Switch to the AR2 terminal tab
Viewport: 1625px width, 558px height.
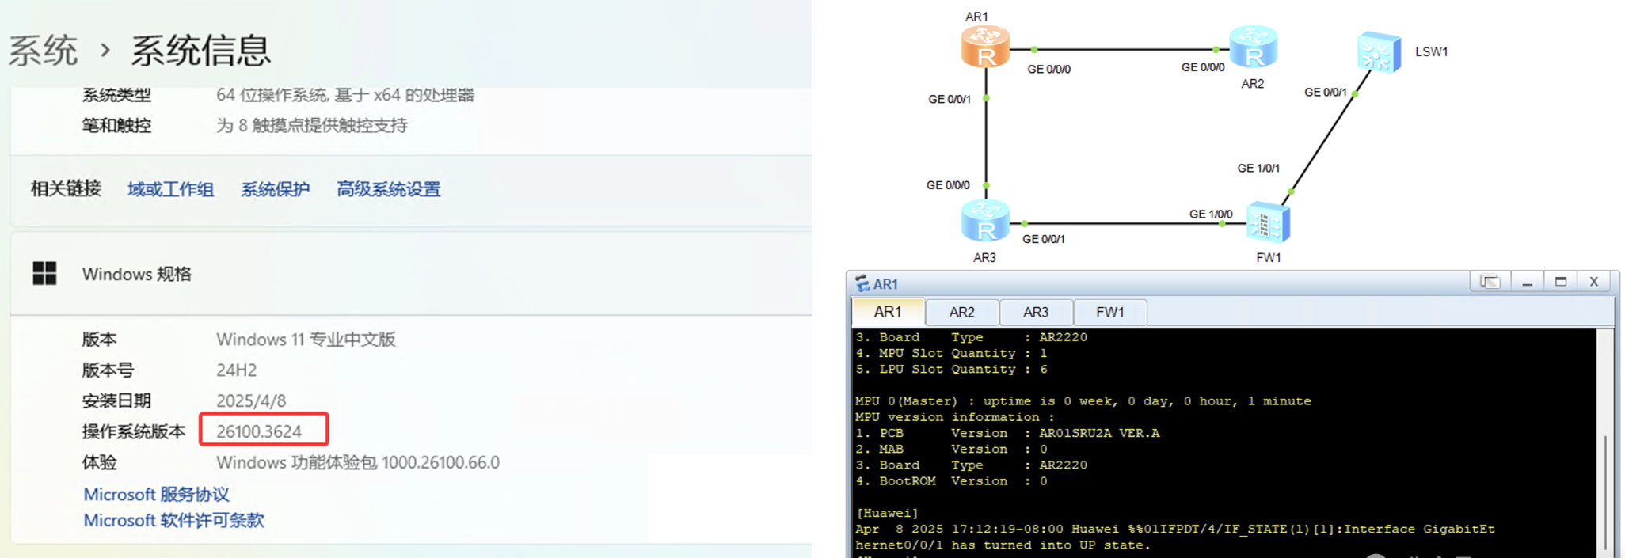coord(961,313)
